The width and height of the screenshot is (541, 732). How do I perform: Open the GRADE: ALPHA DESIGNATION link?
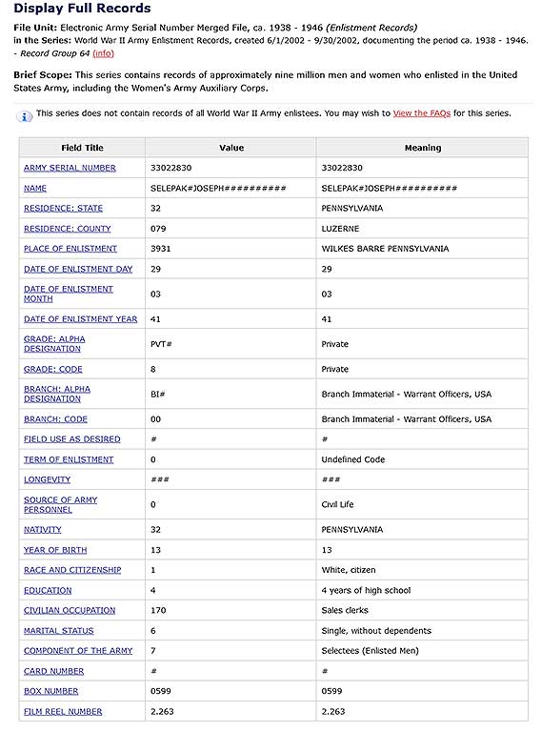54,344
